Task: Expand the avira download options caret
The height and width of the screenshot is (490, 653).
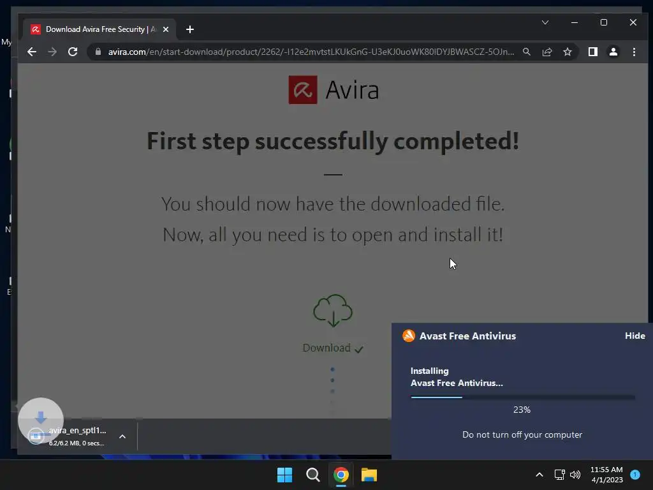Action: point(122,436)
